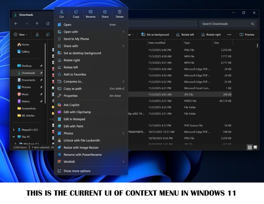The height and width of the screenshot is (204, 264).
Task: Click the Cut icon in context menu
Action: pyautogui.click(x=61, y=14)
